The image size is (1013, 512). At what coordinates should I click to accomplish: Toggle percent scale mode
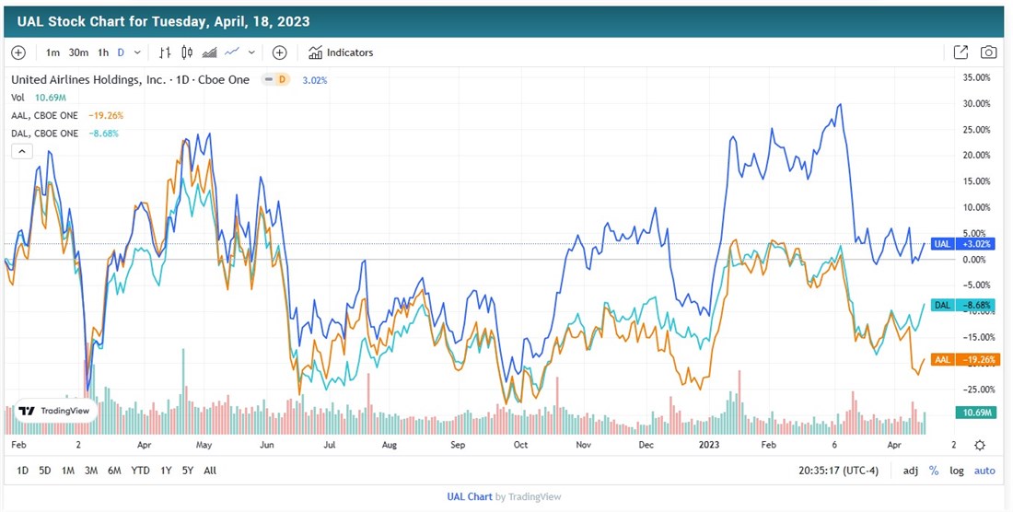pos(934,471)
